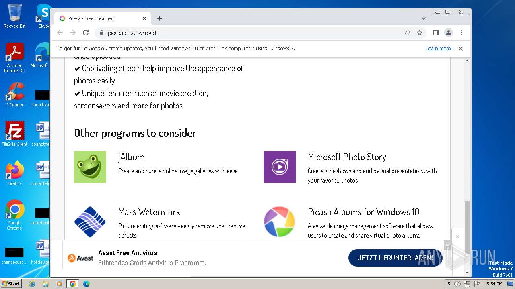Open Acrobat Reader DC desktop icon

pos(14,58)
